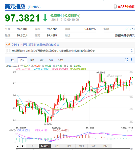139x150 pixels.
Task: Click the 最高 value 97.4887
Action: point(52,35)
